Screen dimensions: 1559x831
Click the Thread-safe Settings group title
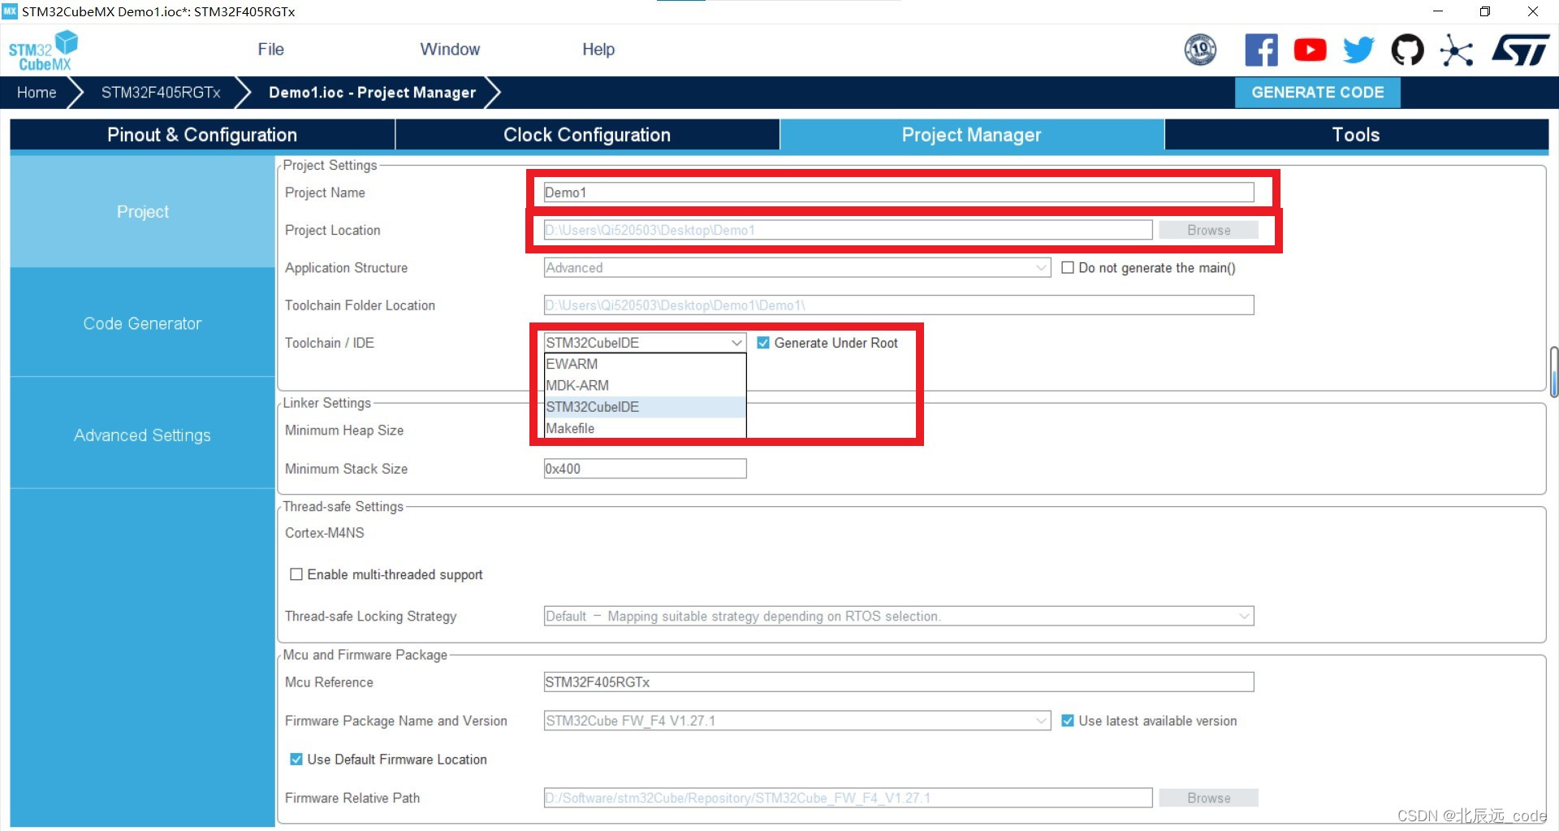pos(343,507)
